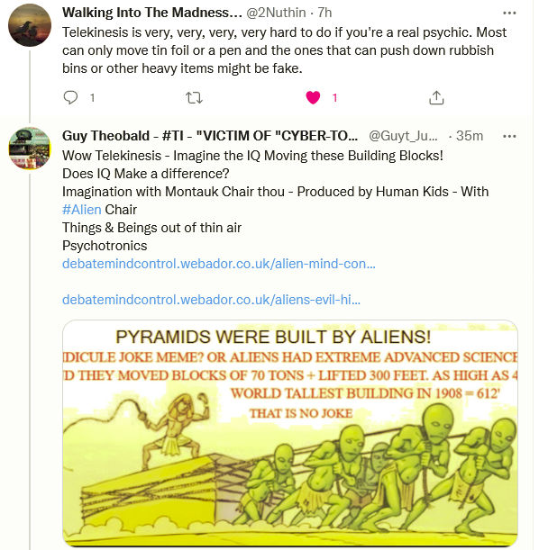The height and width of the screenshot is (550, 539).
Task: Retweet the Walking Into The Madness tweet
Action: tap(194, 97)
